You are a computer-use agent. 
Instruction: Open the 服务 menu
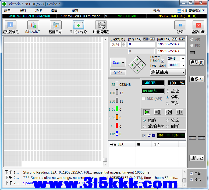(x=23, y=11)
